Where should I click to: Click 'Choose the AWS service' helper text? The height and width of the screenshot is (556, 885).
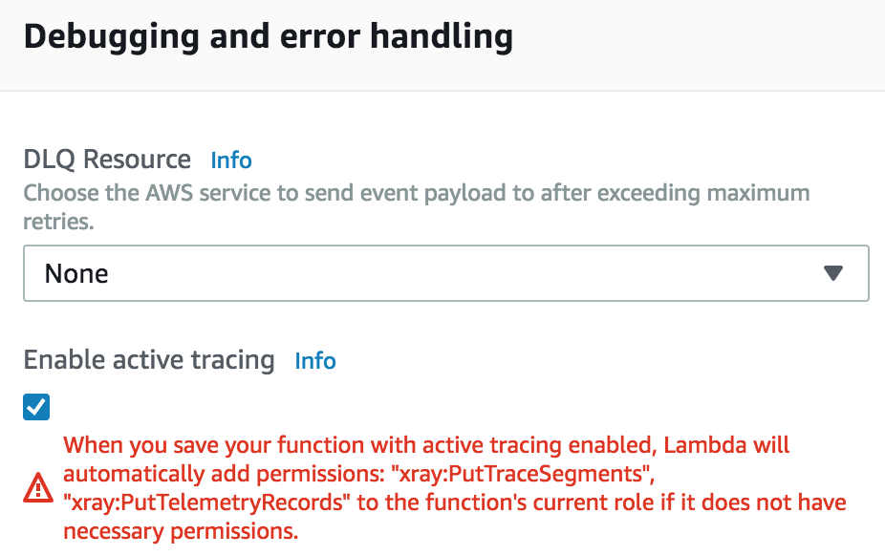pyautogui.click(x=147, y=193)
